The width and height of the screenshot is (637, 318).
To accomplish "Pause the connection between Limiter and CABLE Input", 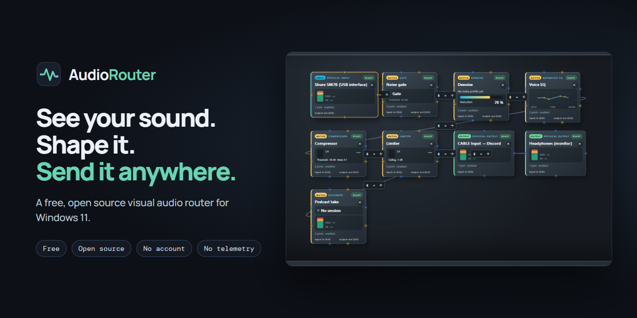I will [438, 154].
